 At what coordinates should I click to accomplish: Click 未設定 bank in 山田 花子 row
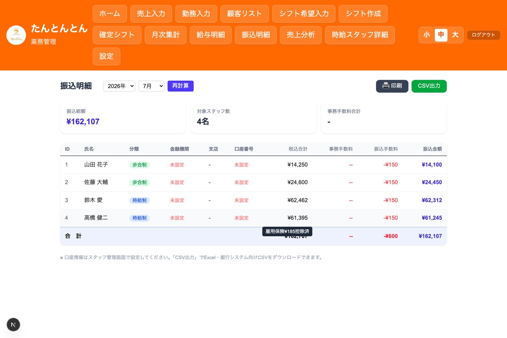pyautogui.click(x=177, y=165)
